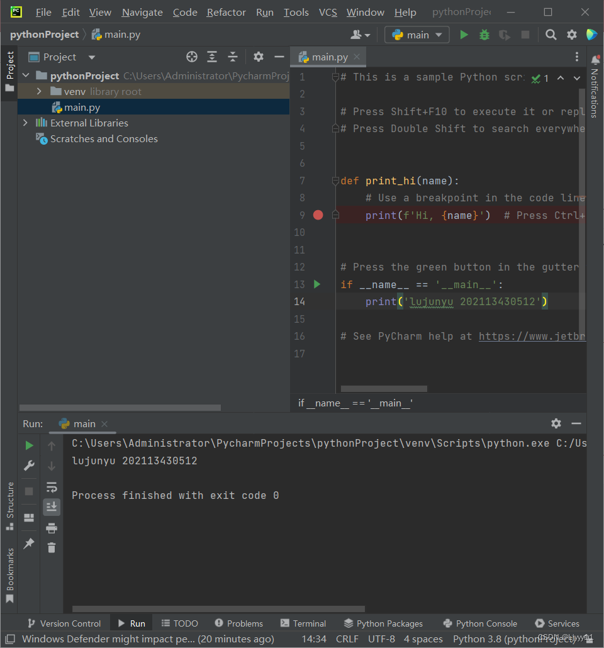Image resolution: width=604 pixels, height=648 pixels.
Task: Expand the venv folder
Action: (39, 91)
